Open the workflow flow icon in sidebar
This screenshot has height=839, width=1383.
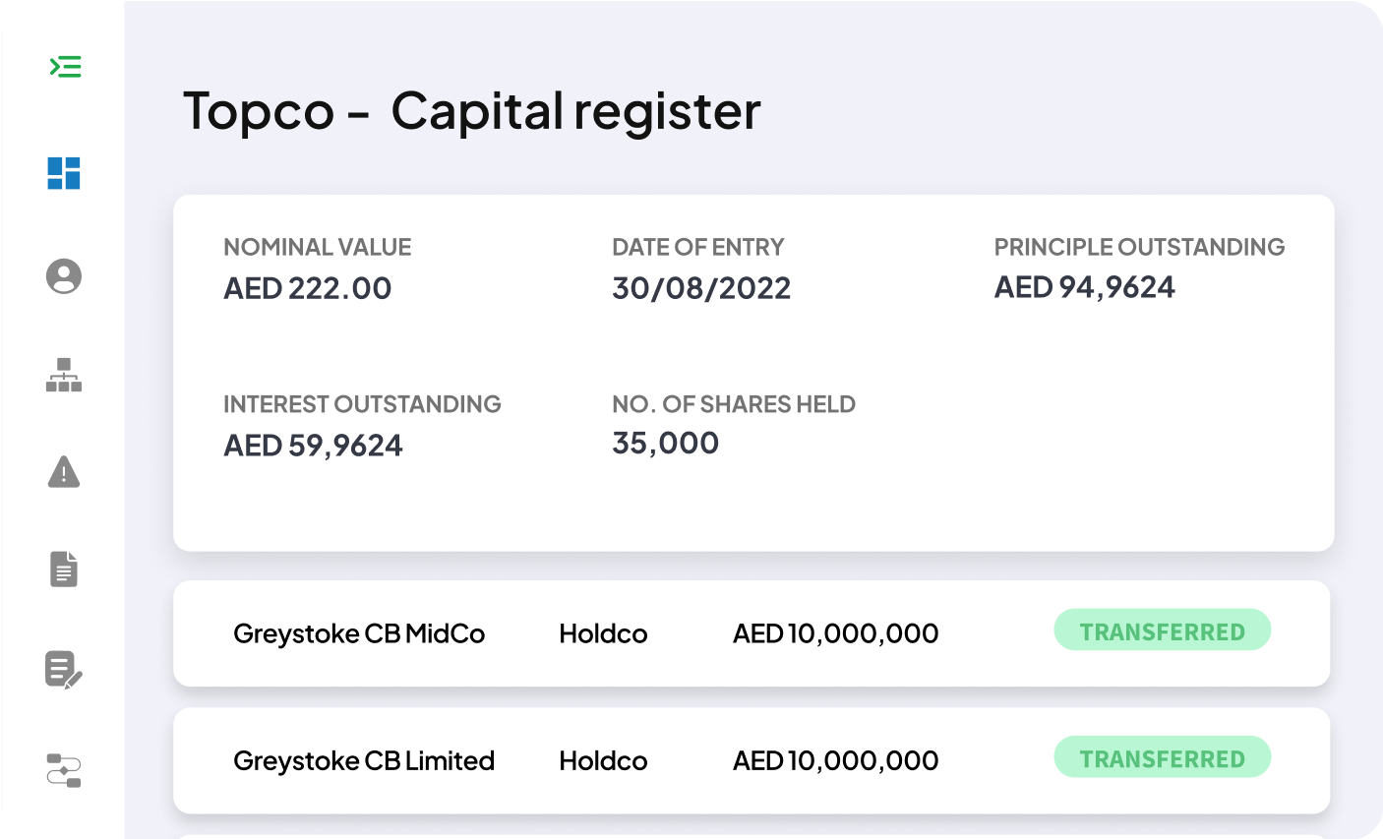pyautogui.click(x=64, y=770)
